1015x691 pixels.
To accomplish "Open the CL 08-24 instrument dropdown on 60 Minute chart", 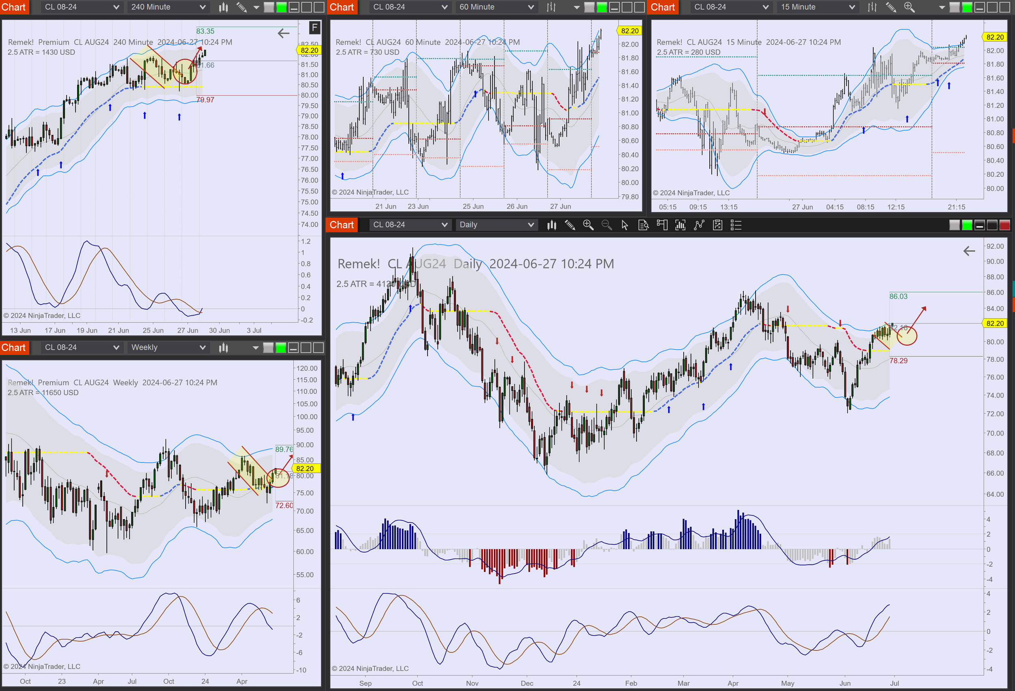I will click(410, 7).
